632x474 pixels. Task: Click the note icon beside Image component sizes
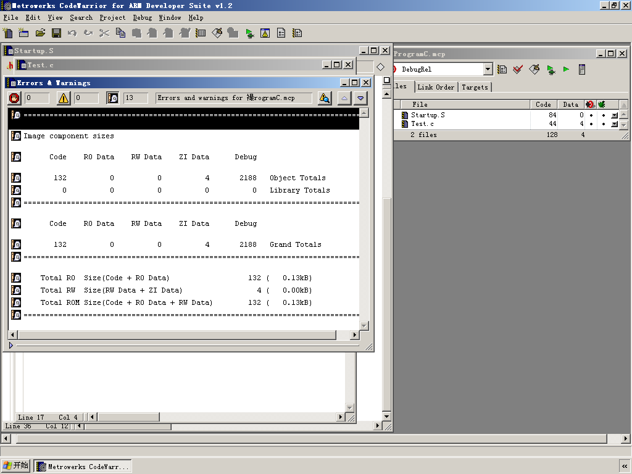[x=16, y=136]
